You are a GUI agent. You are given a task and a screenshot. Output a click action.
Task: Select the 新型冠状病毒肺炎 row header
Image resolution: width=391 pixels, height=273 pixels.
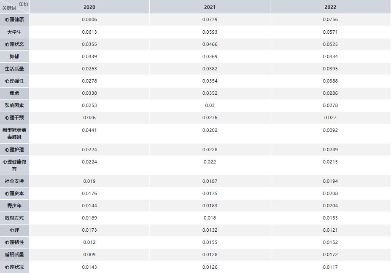tap(14, 134)
